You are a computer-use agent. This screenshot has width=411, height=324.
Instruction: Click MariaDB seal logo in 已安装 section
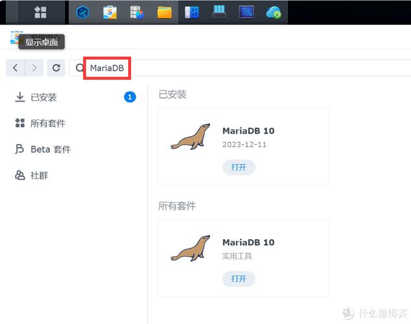click(191, 137)
